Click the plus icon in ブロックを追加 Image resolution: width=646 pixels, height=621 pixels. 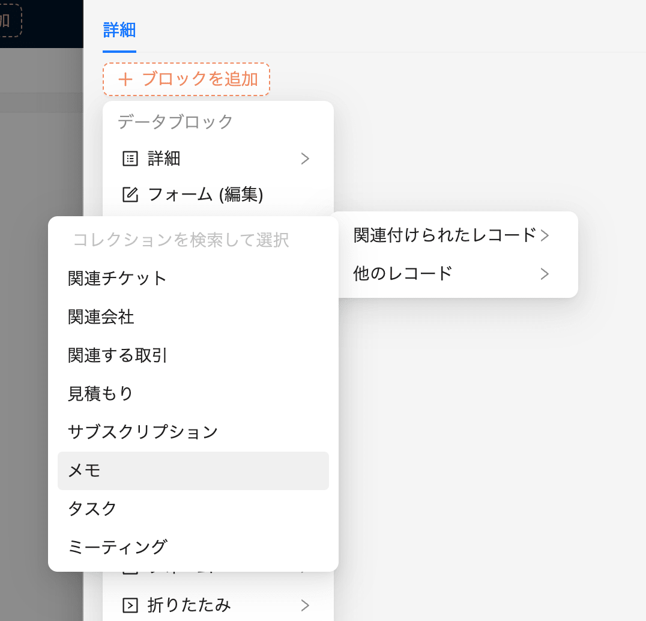125,79
